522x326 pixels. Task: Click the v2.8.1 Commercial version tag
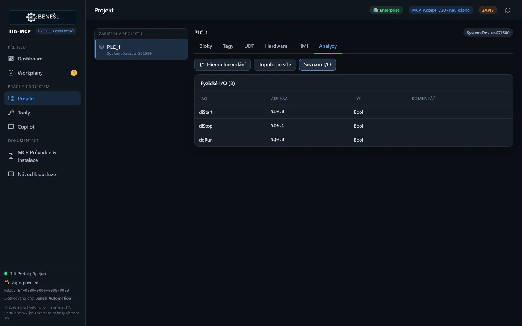56,31
